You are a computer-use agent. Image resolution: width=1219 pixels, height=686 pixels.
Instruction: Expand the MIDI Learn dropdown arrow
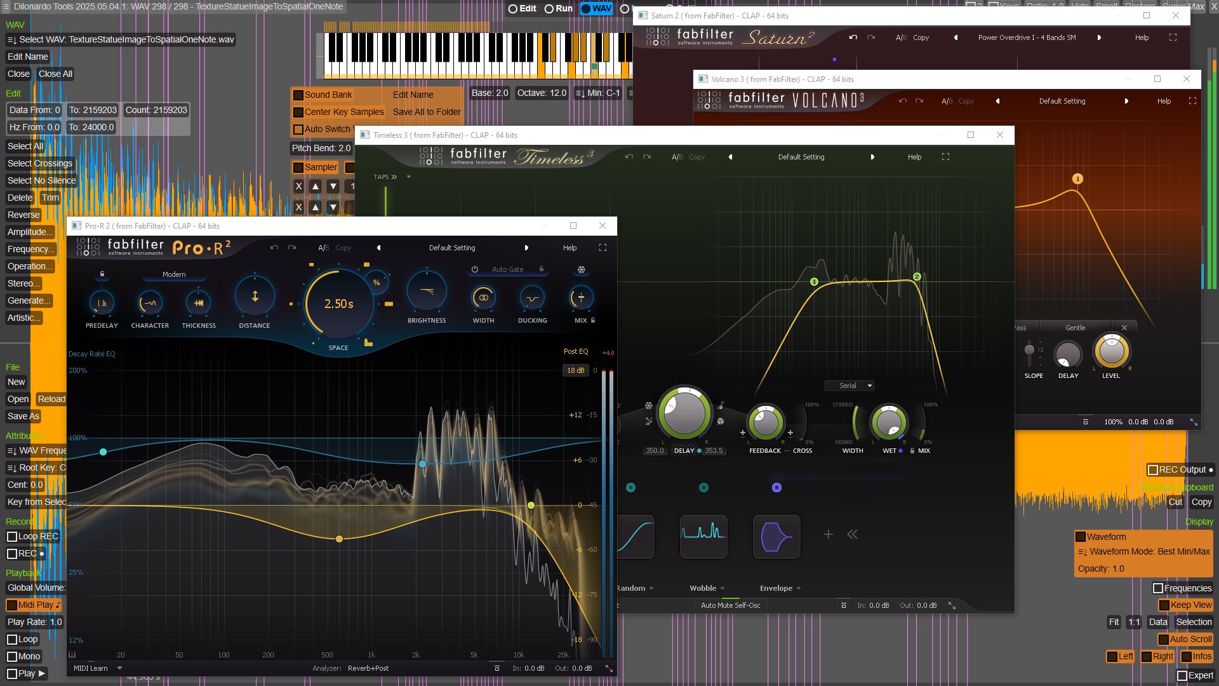click(x=119, y=668)
